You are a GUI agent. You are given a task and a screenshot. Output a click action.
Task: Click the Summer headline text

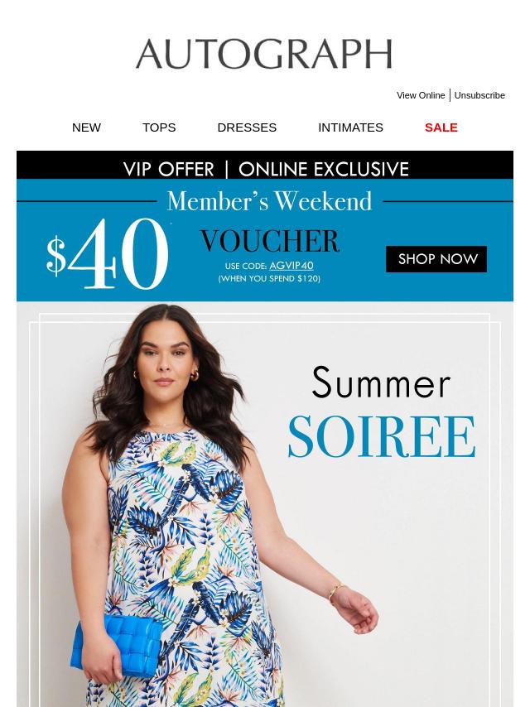[x=381, y=382]
